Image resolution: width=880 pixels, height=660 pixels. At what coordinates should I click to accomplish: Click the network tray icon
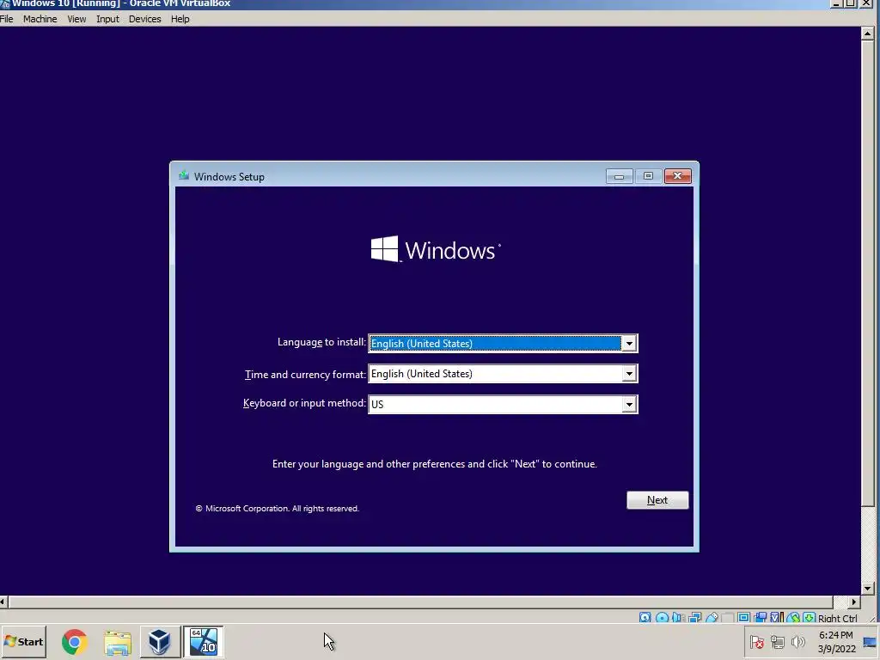tap(777, 641)
